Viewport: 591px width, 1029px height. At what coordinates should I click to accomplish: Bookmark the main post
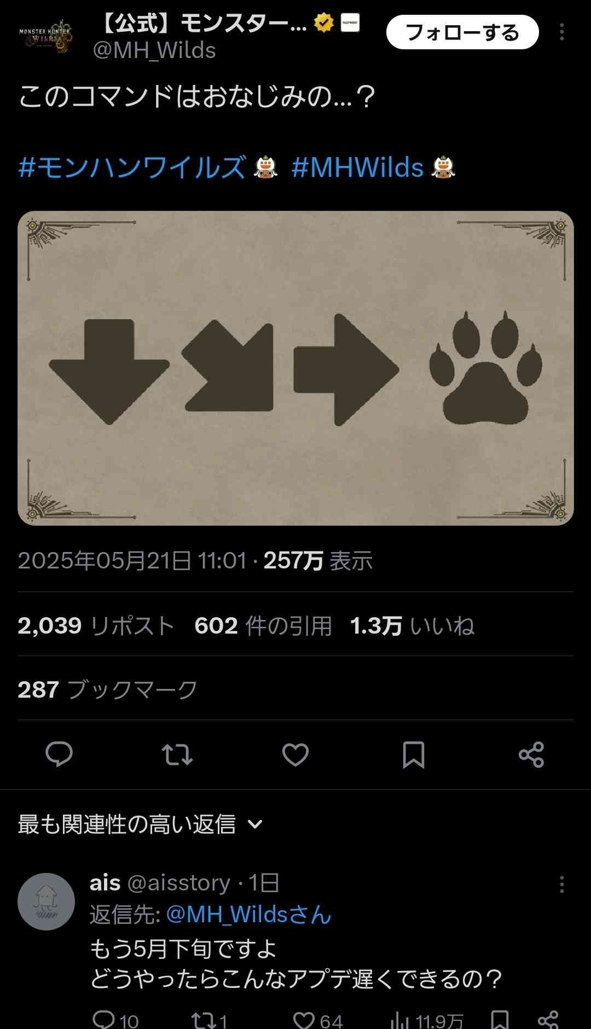coord(414,755)
